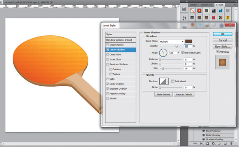Click the link layers icon
This screenshot has height=147, width=239.
[195, 144]
